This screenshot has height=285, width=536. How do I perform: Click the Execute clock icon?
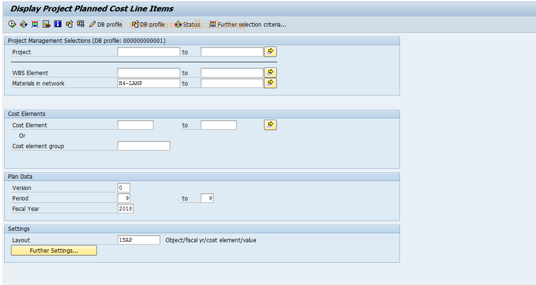pyautogui.click(x=12, y=24)
